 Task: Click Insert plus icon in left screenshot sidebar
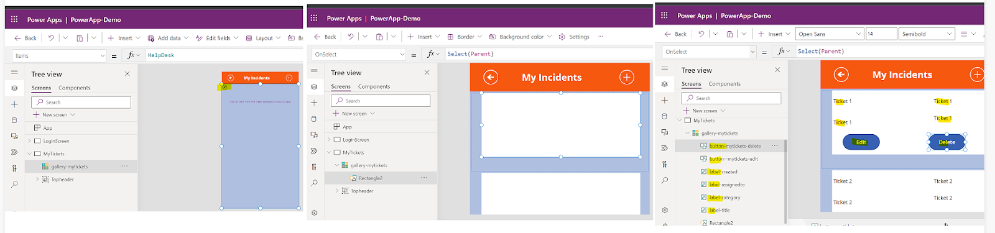tap(14, 104)
